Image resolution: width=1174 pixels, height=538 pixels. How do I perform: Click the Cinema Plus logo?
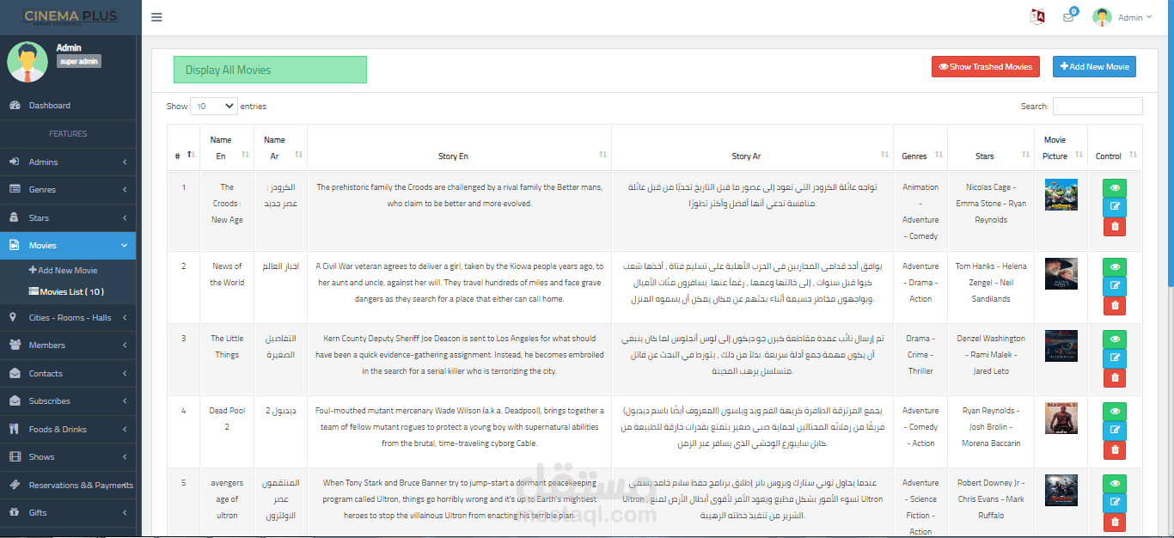tap(70, 17)
